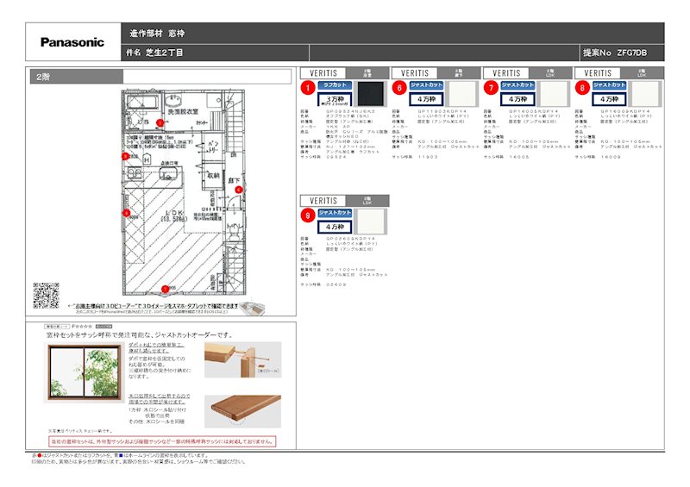Click the 洗面脱衣室 room label on plan
This screenshot has width=690, height=487.
tap(183, 112)
